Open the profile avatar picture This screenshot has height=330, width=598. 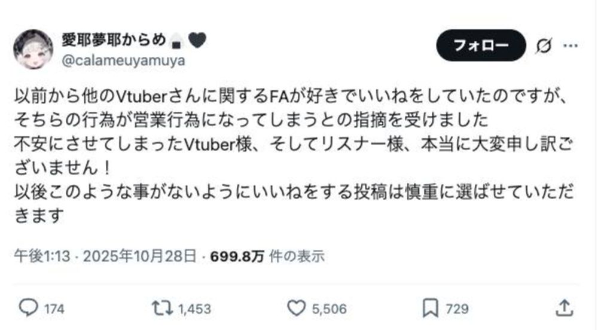click(33, 49)
